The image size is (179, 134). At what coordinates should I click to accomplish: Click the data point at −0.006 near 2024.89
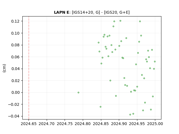coord(116,96)
